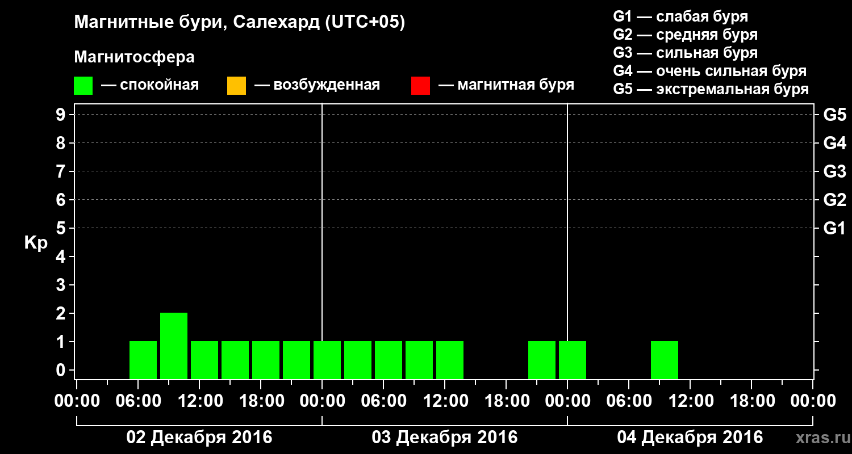Click the 00:00 label between 03 and 04 Декабря

click(567, 401)
